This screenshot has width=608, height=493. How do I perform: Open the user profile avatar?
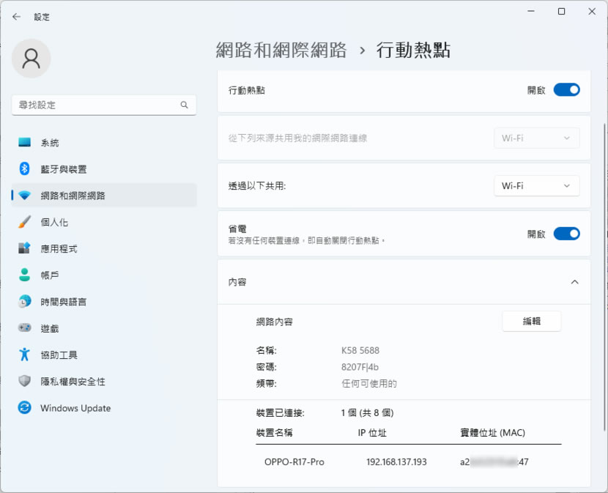pos(31,59)
